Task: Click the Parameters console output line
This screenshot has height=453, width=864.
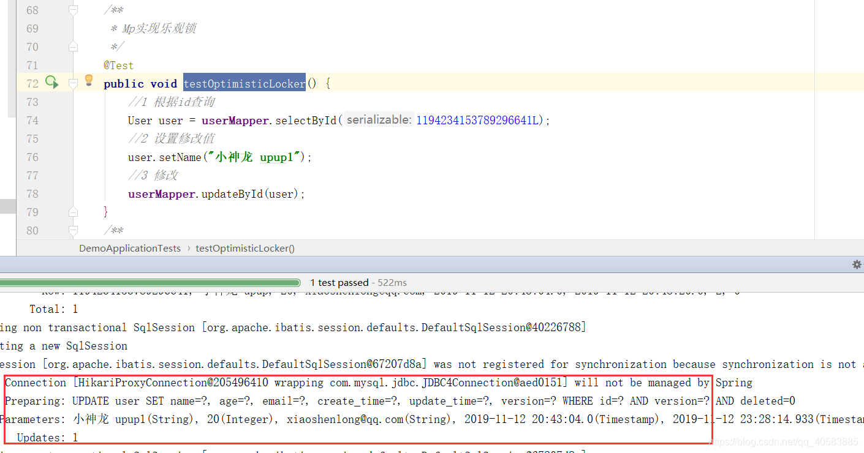Action: pos(432,419)
